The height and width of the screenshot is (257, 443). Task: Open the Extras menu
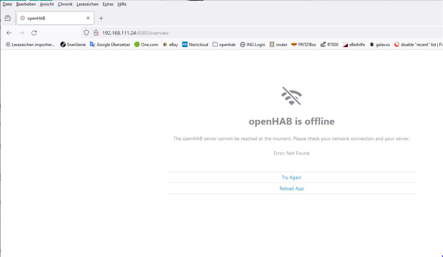(x=108, y=4)
